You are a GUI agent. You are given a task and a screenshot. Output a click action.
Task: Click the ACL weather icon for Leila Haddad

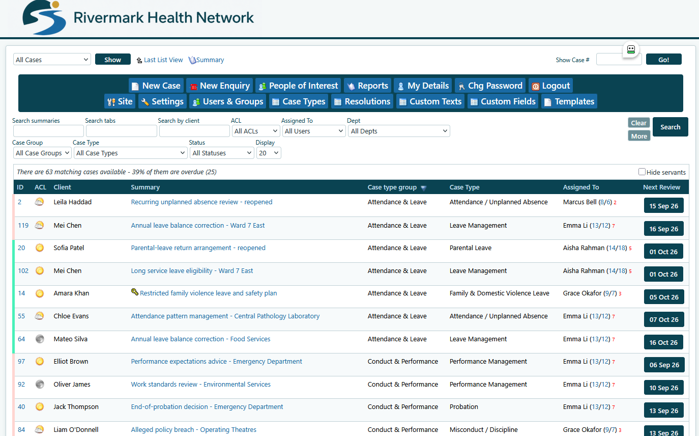(39, 202)
